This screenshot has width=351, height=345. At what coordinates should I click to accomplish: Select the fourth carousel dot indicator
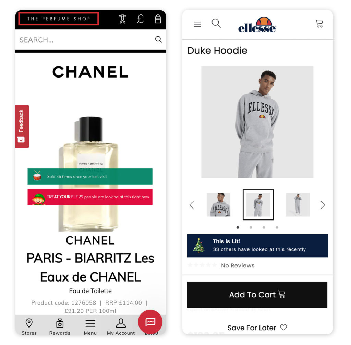click(x=277, y=227)
